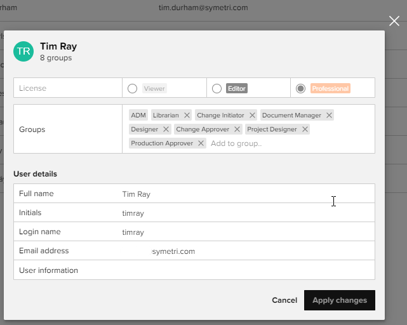Click Apply changes button
The height and width of the screenshot is (325, 407).
click(340, 300)
